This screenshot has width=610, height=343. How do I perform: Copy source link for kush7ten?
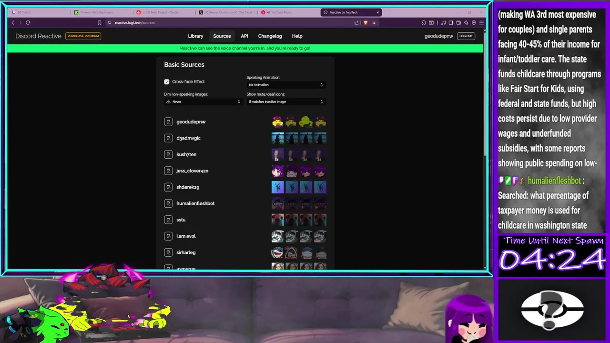[168, 154]
